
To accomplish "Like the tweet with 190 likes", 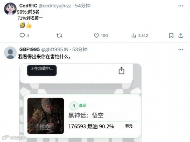I will coord(101,36).
